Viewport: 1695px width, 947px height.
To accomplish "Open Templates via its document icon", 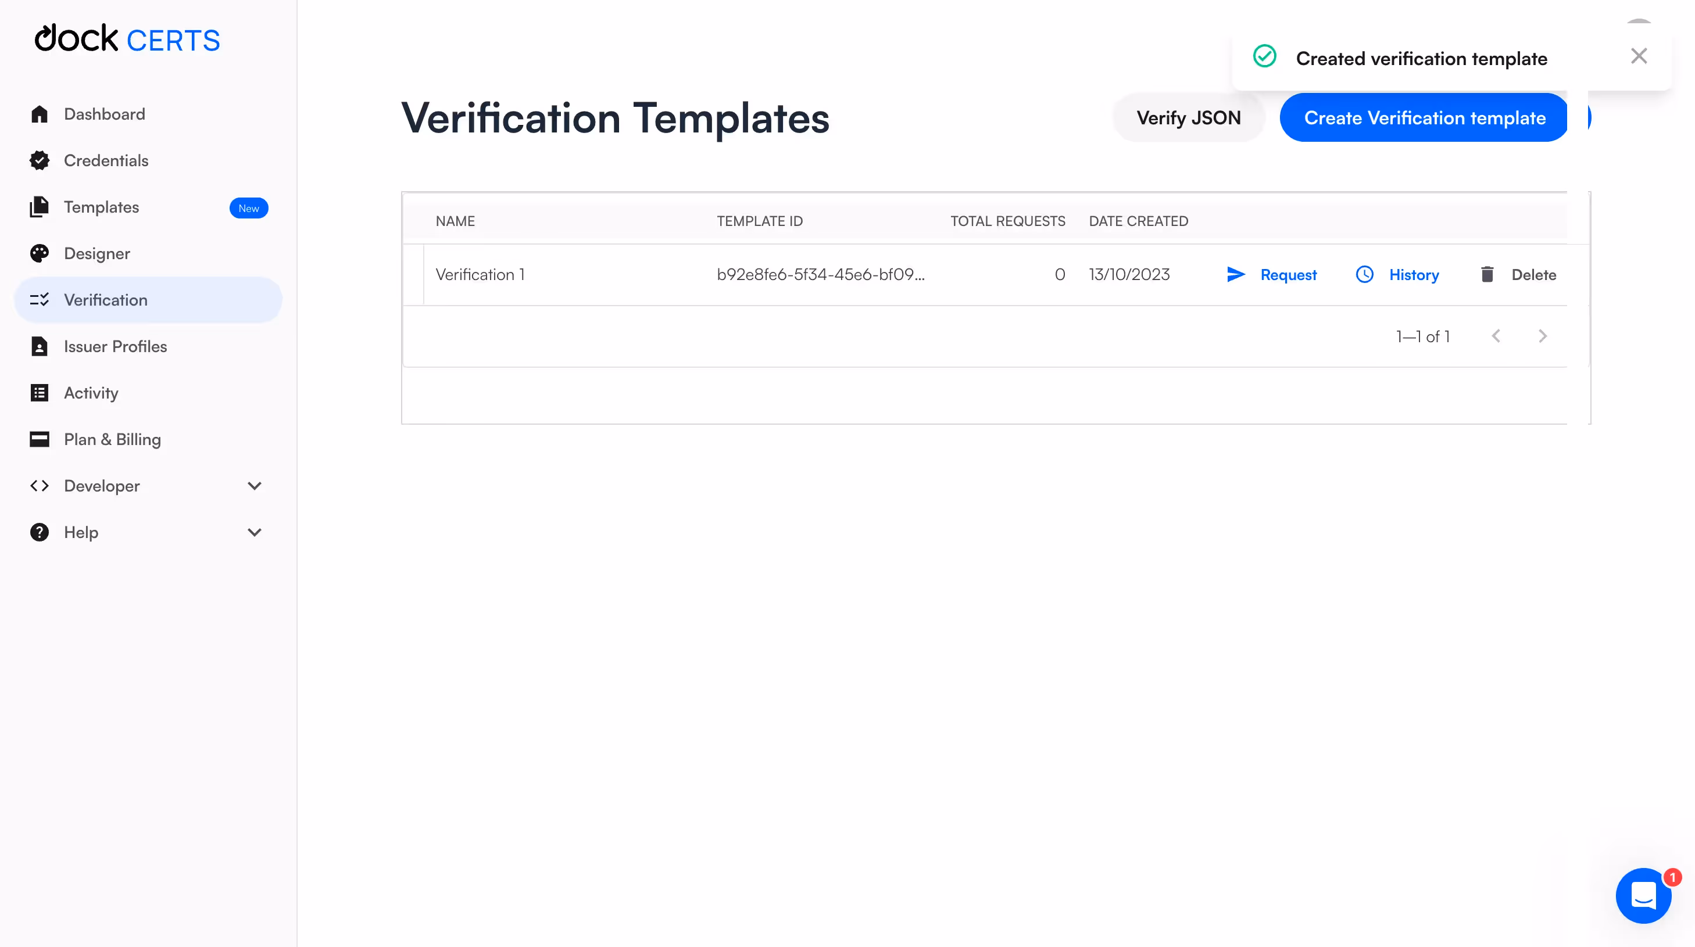I will pos(40,206).
